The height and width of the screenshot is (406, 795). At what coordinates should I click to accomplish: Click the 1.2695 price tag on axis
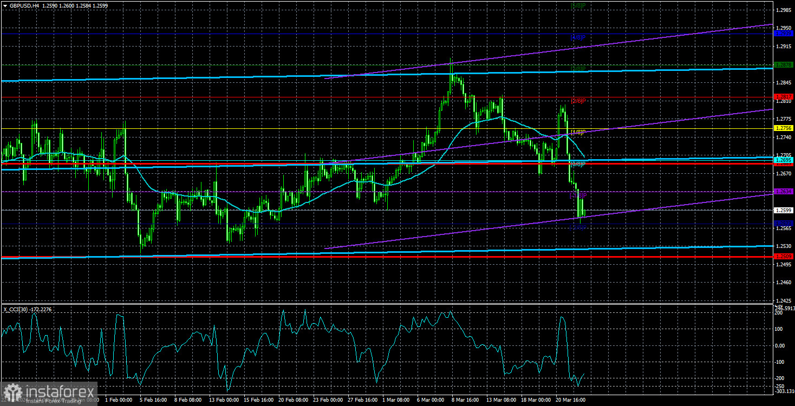click(x=784, y=160)
